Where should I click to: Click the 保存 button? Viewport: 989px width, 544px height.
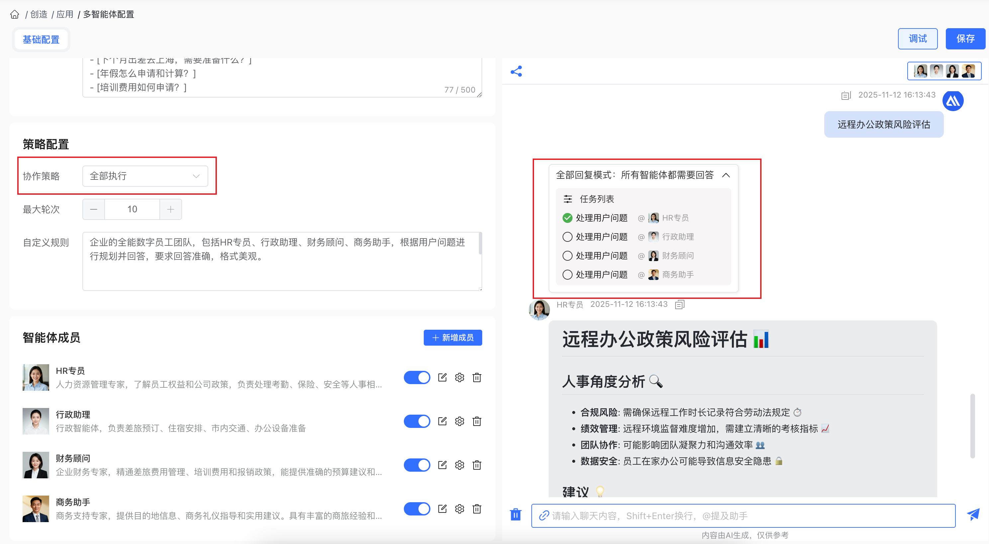[965, 39]
